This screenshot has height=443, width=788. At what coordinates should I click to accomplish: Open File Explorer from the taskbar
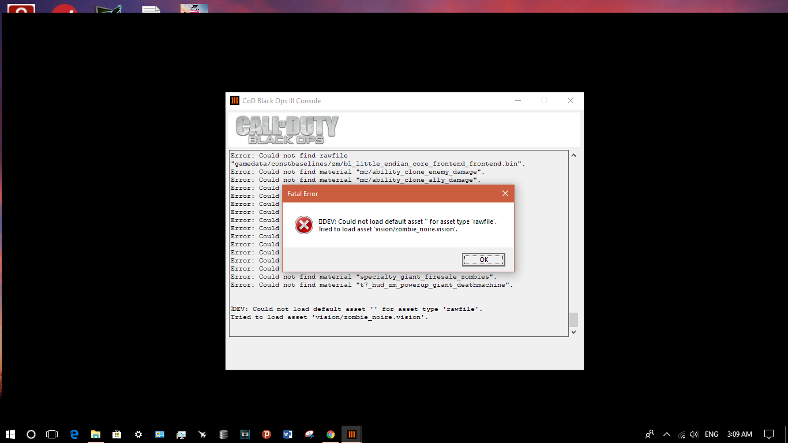95,434
